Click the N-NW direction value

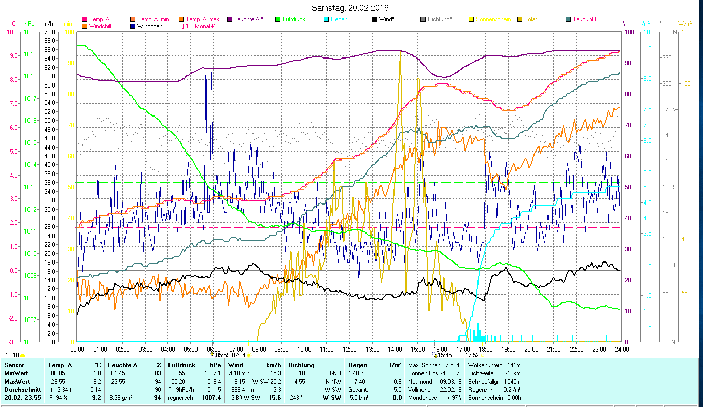334,381
